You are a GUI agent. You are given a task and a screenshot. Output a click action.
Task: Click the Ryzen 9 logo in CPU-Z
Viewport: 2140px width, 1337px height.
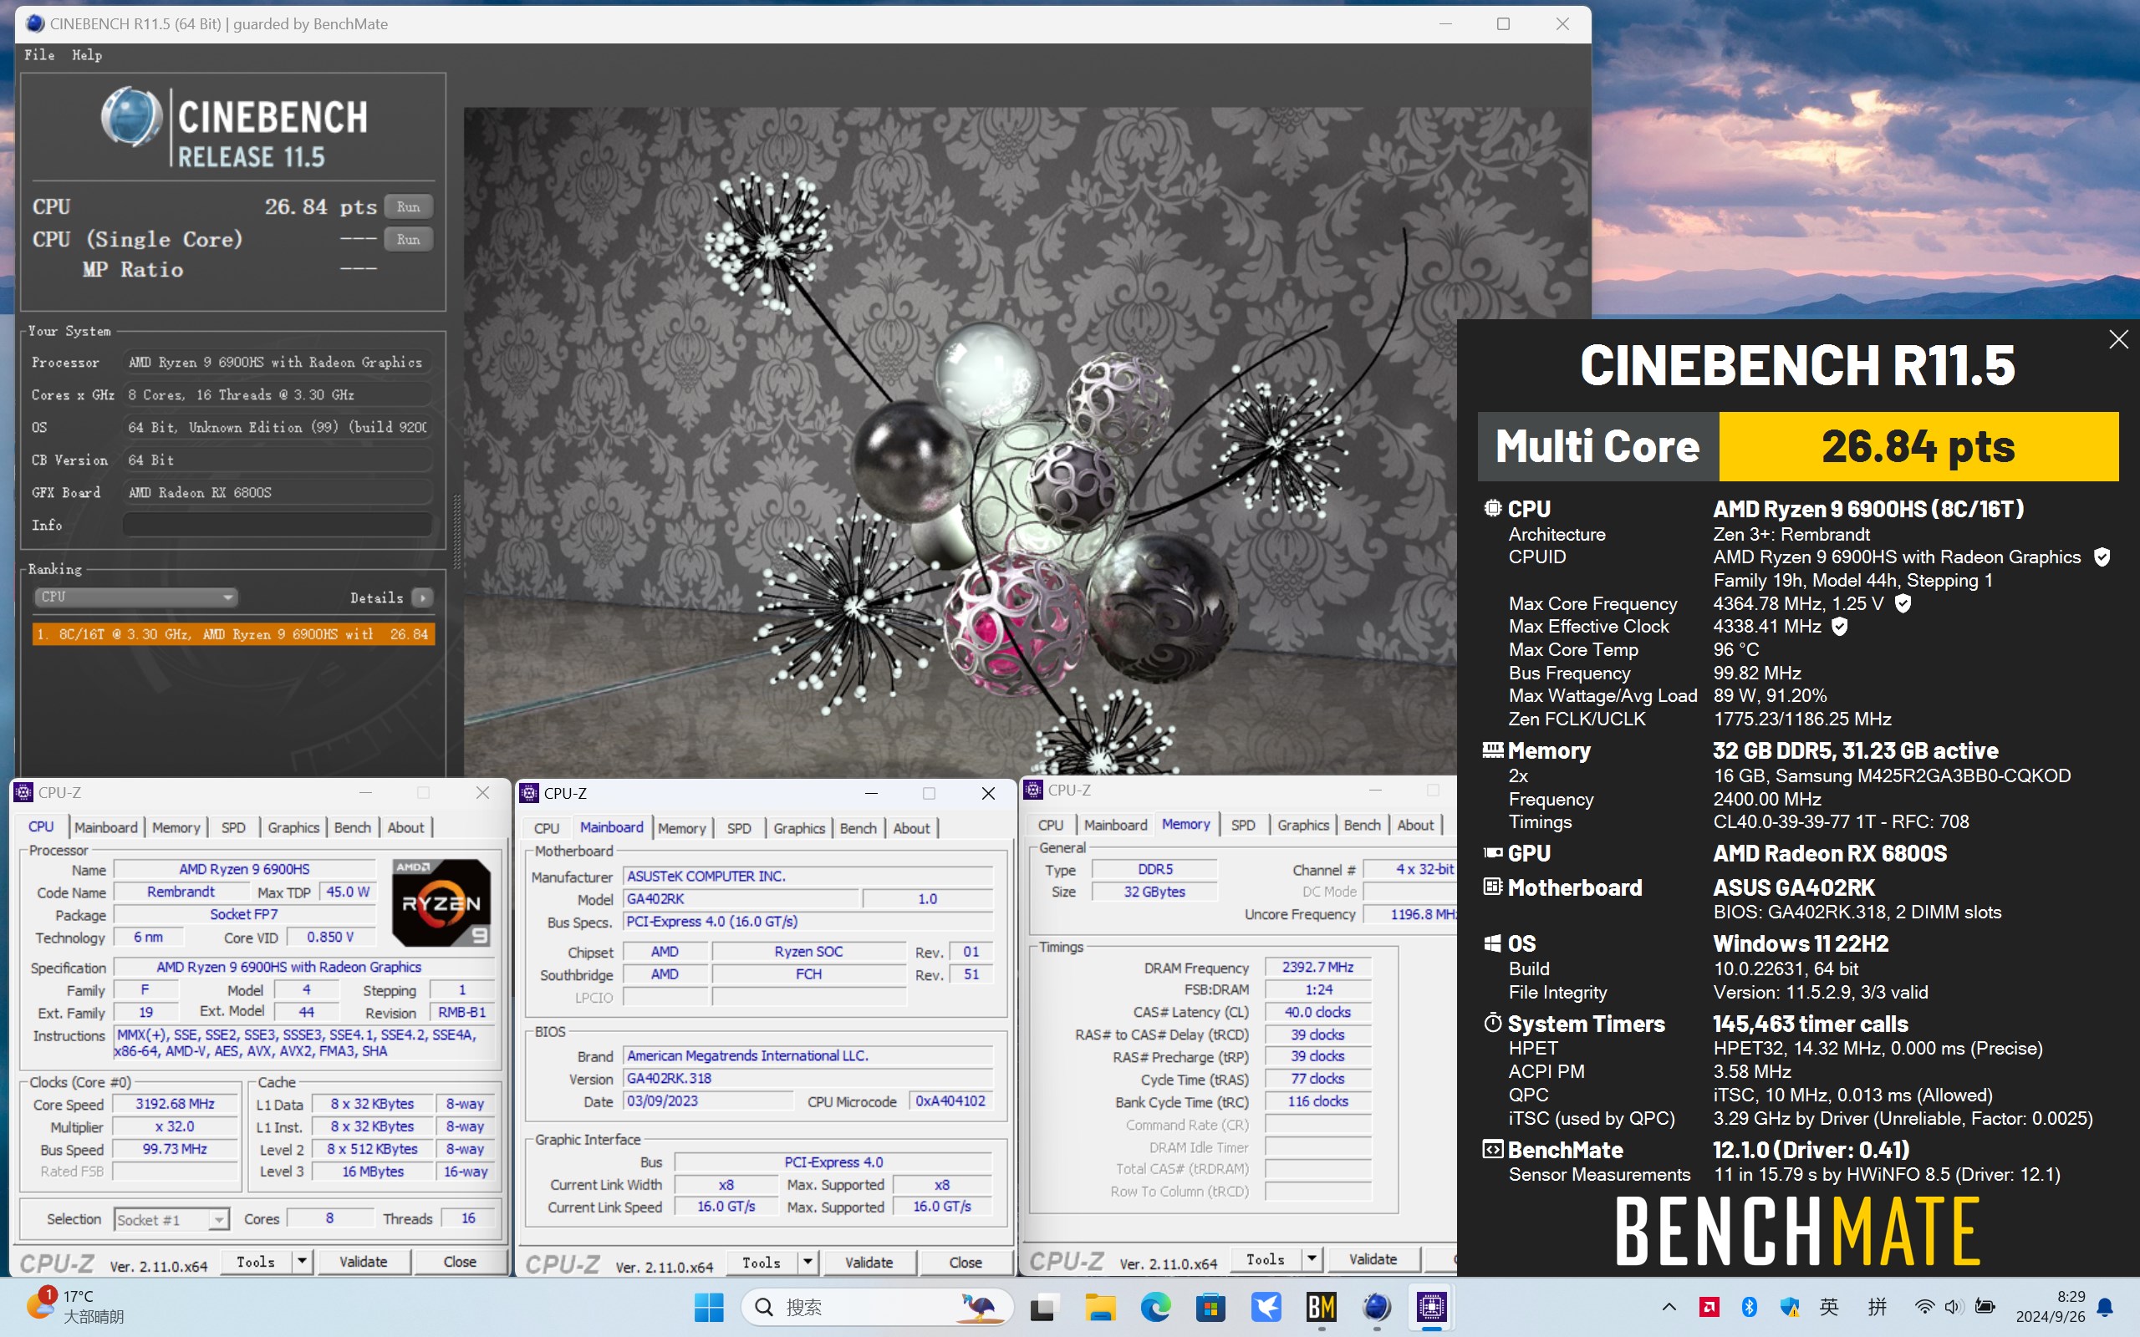[441, 902]
